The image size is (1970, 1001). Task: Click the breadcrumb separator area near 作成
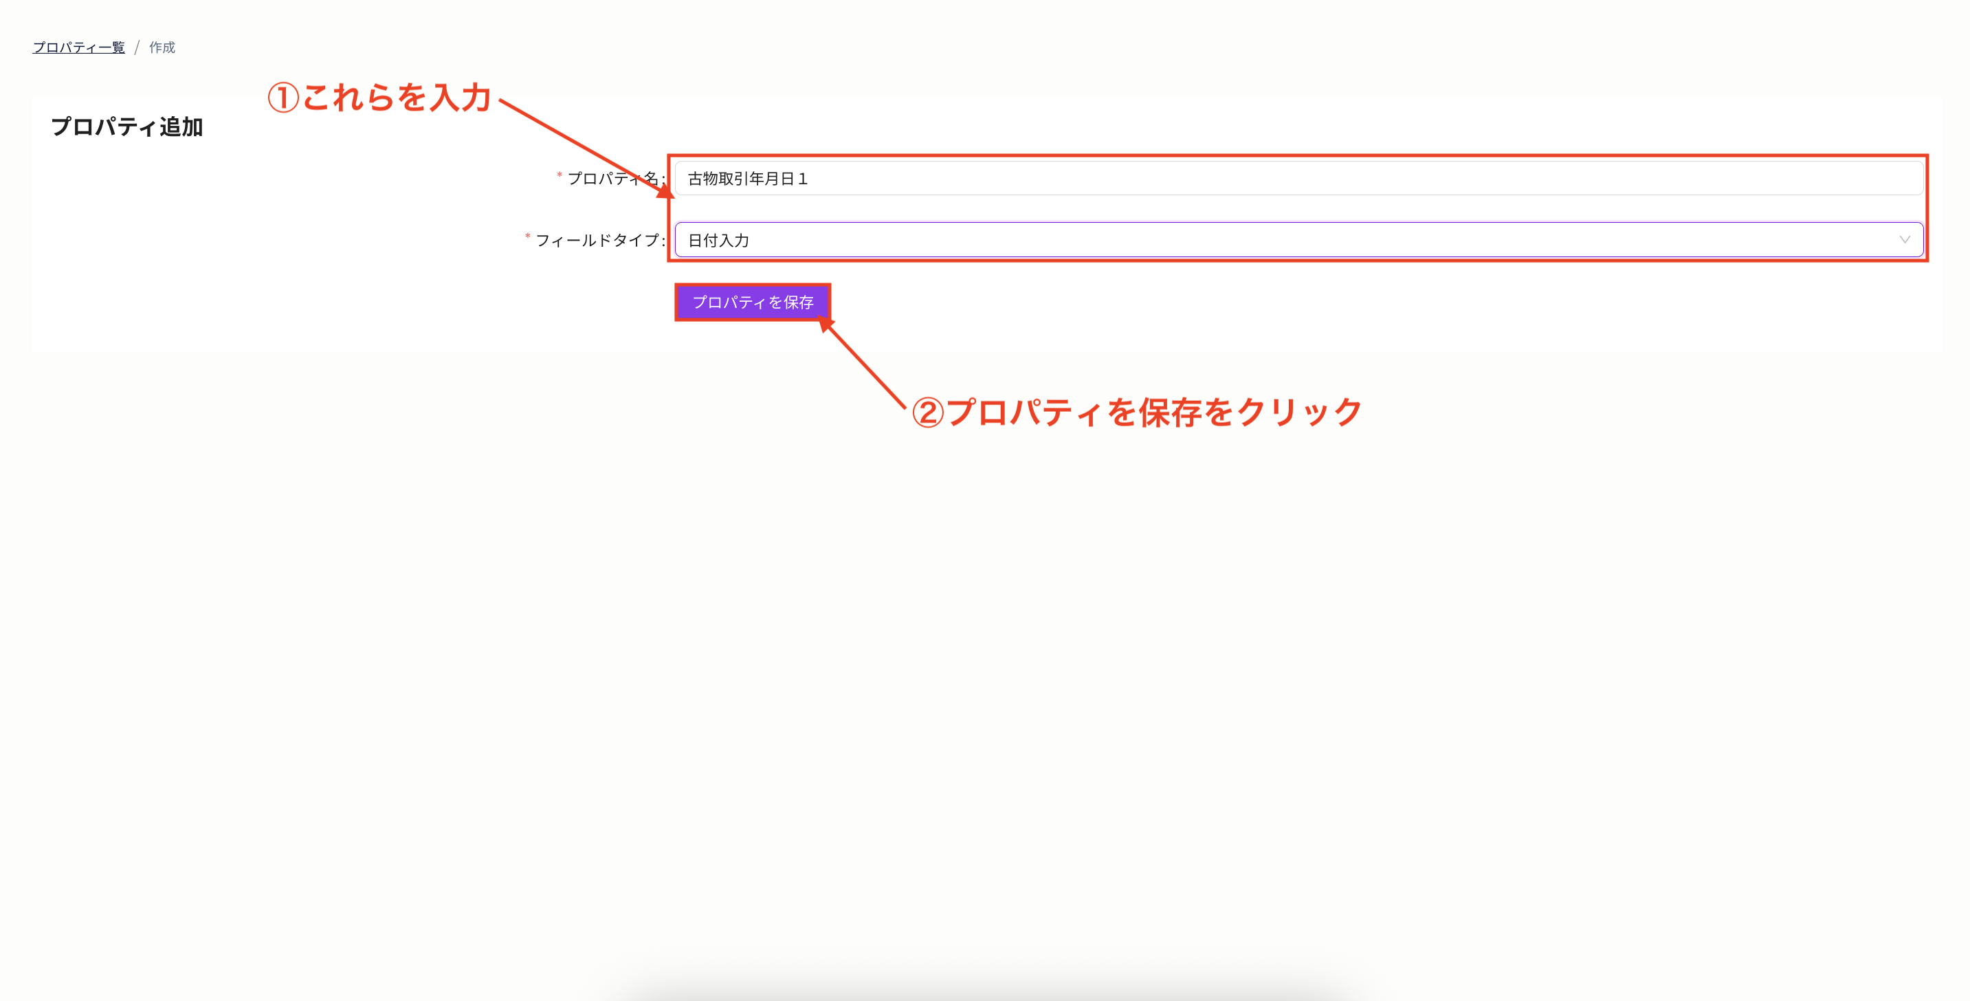[137, 47]
